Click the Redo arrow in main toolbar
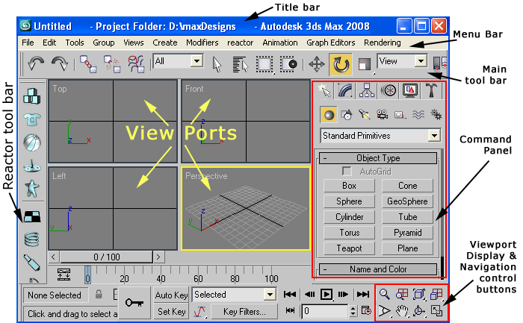 (x=60, y=63)
